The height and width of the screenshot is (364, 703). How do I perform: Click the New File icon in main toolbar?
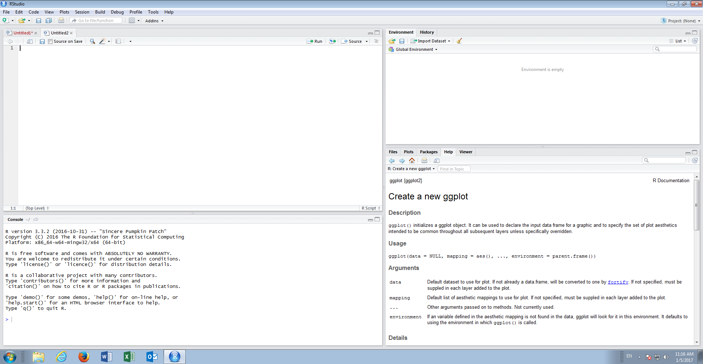tap(5, 20)
